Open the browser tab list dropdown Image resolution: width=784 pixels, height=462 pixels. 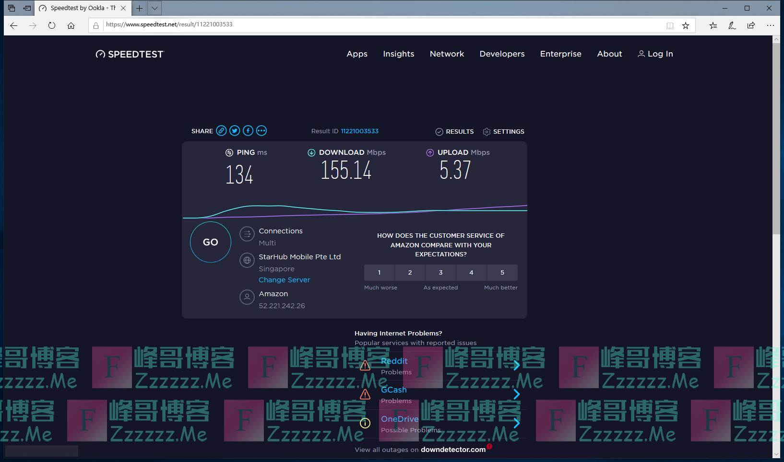[x=154, y=8]
